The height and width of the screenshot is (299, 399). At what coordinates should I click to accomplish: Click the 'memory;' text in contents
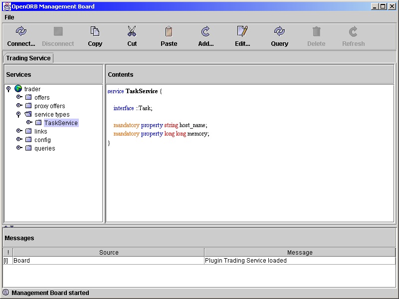point(198,134)
